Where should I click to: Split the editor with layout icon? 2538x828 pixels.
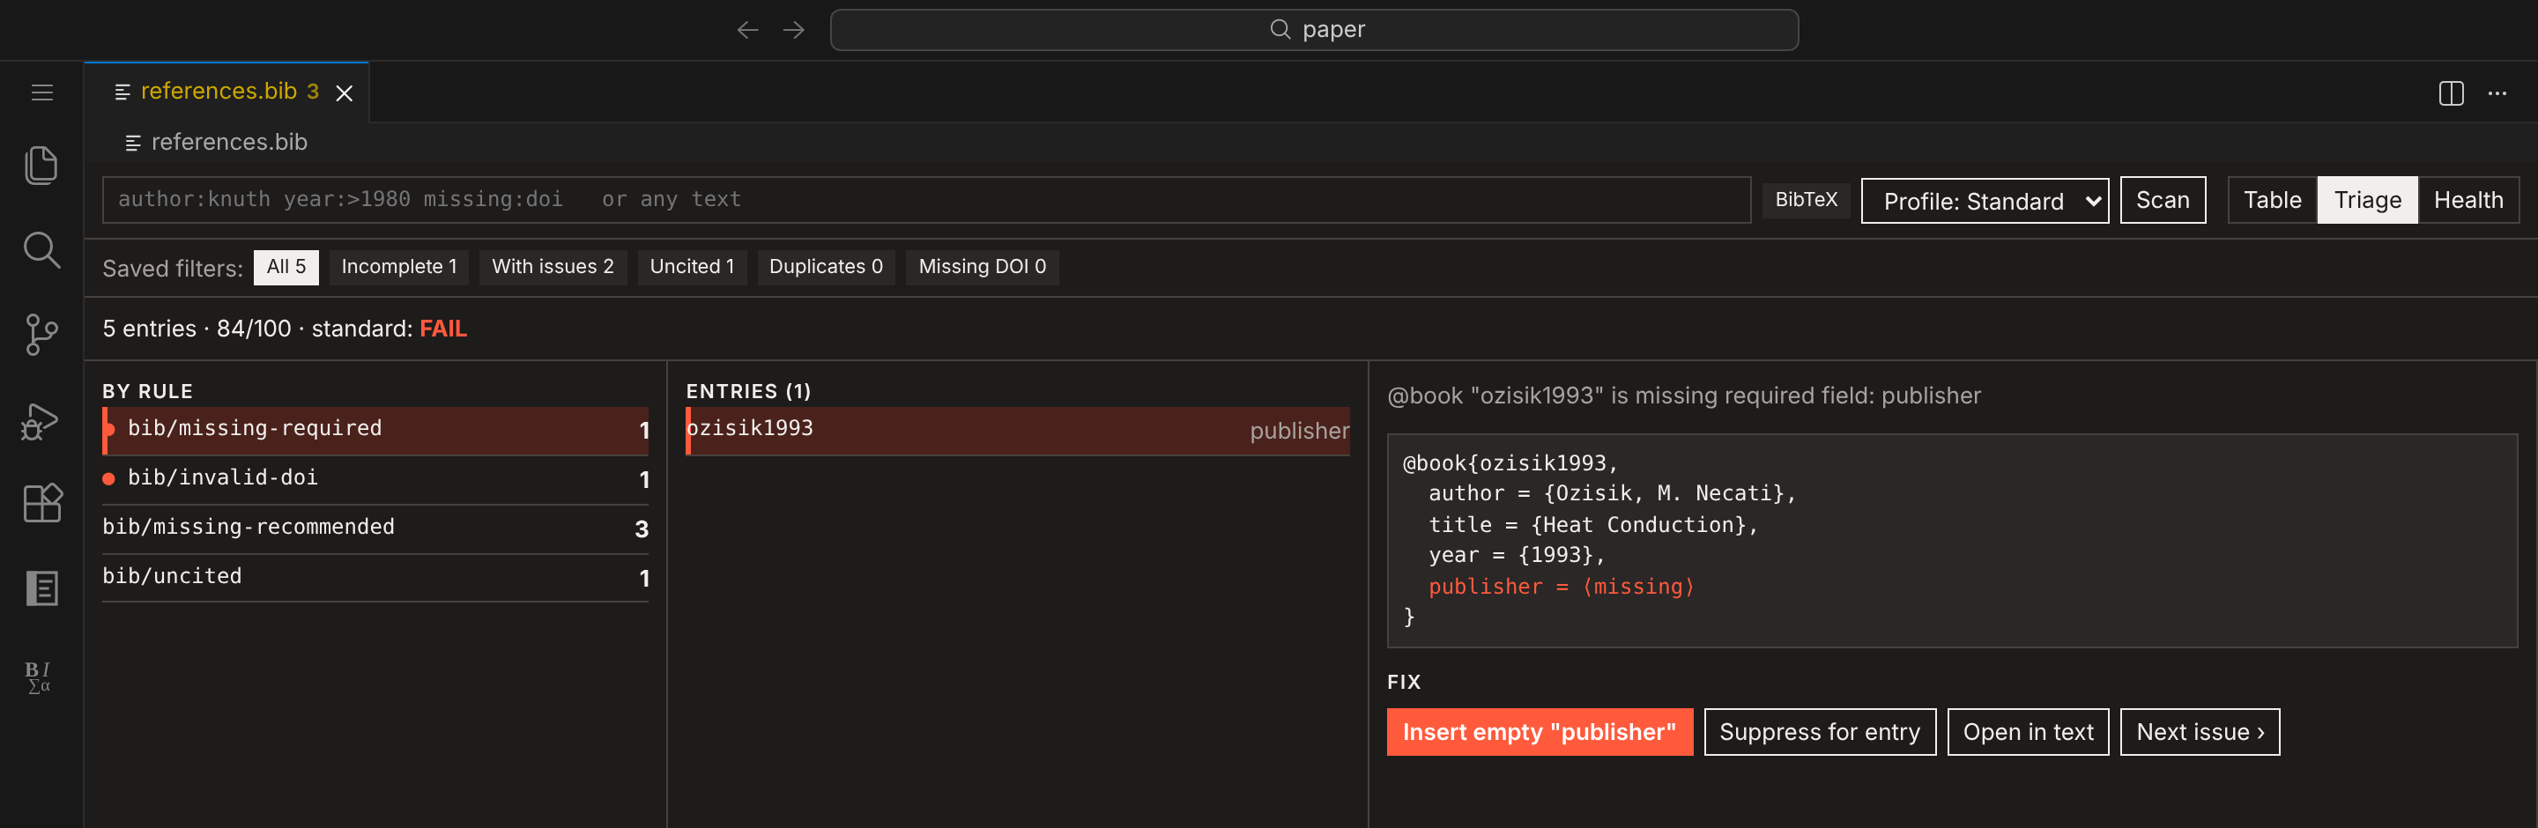pyautogui.click(x=2452, y=92)
